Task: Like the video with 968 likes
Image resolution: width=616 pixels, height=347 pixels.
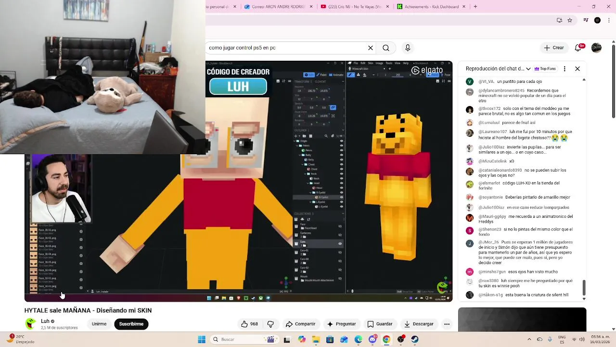Action: click(x=249, y=324)
